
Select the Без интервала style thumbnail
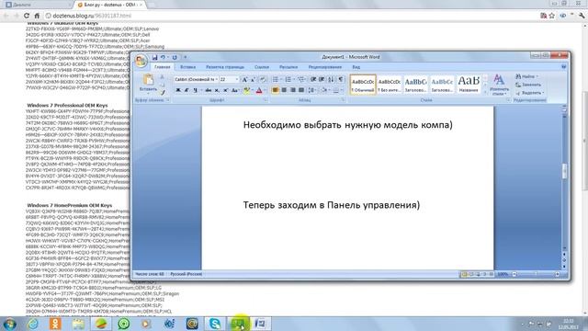tap(390, 84)
